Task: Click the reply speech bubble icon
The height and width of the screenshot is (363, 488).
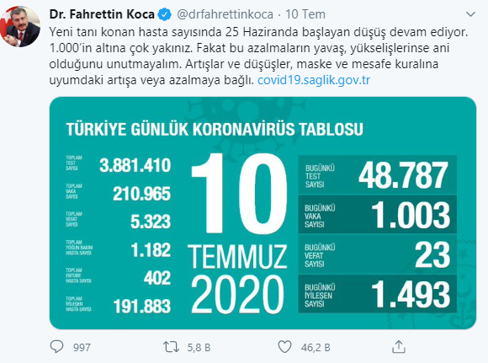Action: point(56,346)
